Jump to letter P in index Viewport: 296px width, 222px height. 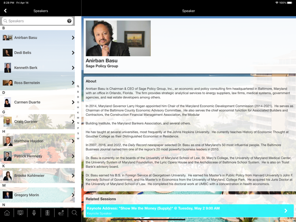(78, 128)
